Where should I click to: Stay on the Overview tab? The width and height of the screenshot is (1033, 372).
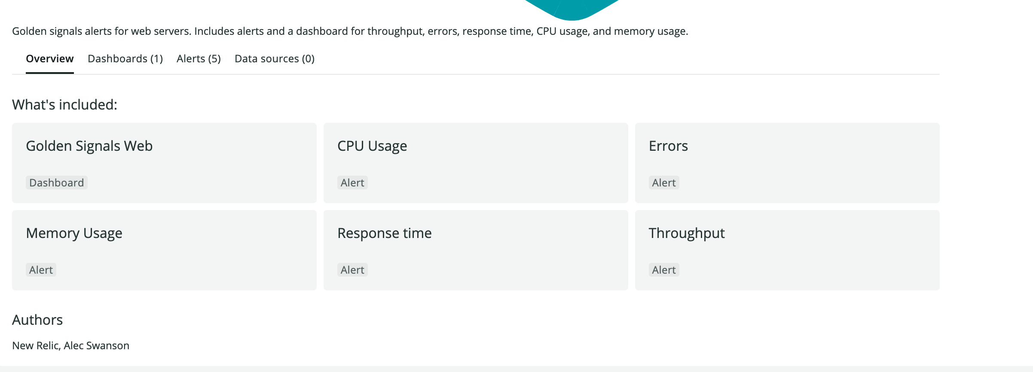(x=49, y=58)
